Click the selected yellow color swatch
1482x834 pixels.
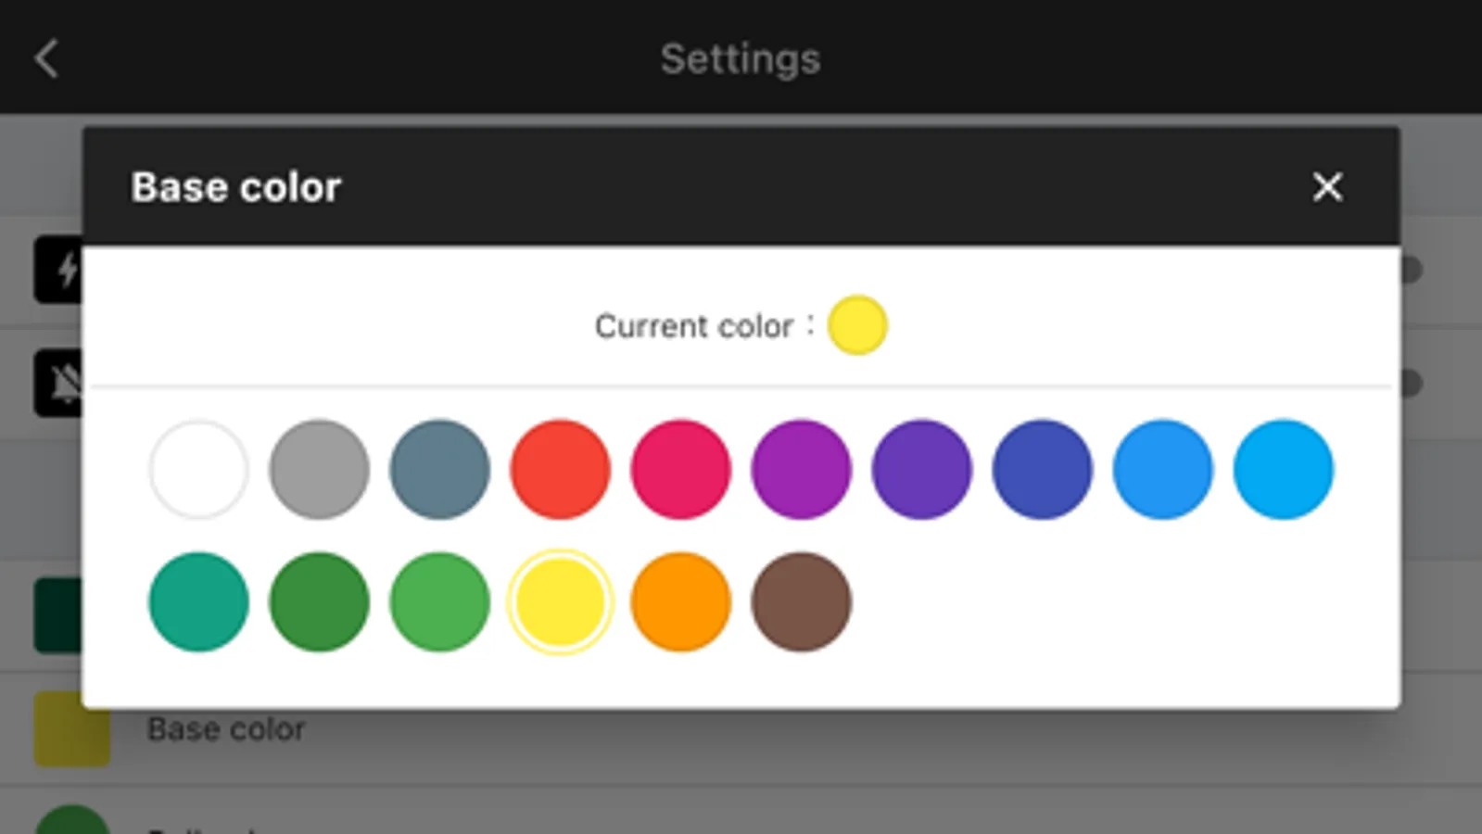(x=560, y=602)
